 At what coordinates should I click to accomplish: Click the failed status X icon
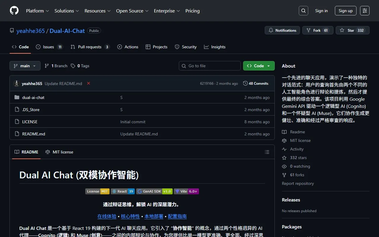coord(88,84)
